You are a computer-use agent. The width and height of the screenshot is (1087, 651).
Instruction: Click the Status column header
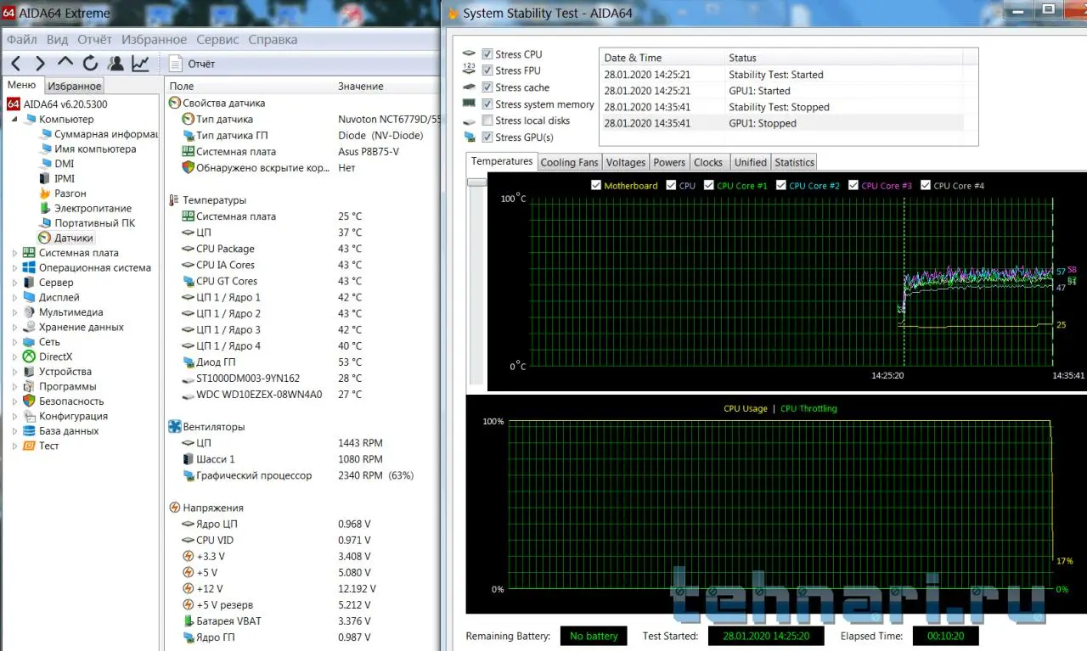coord(842,58)
